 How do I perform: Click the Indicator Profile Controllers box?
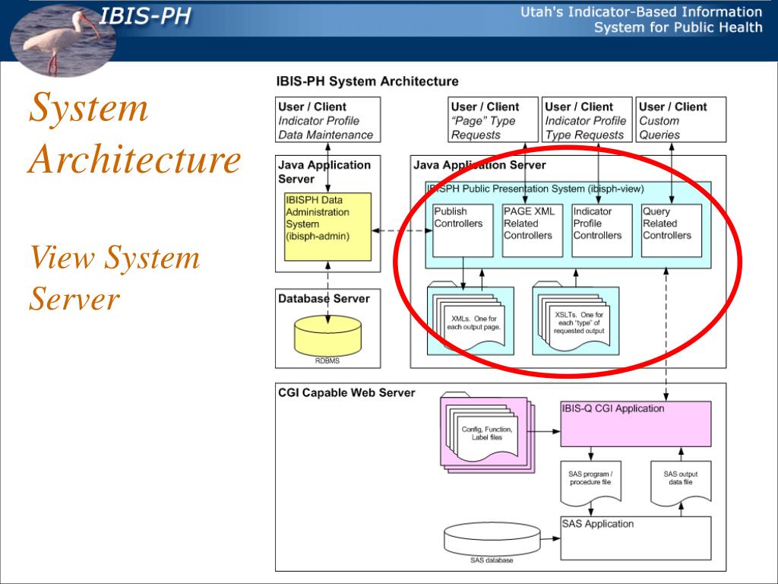(602, 230)
